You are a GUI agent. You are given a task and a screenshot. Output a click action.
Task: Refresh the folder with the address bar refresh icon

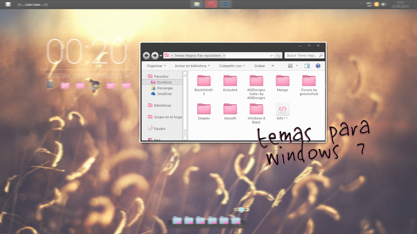pyautogui.click(x=278, y=56)
